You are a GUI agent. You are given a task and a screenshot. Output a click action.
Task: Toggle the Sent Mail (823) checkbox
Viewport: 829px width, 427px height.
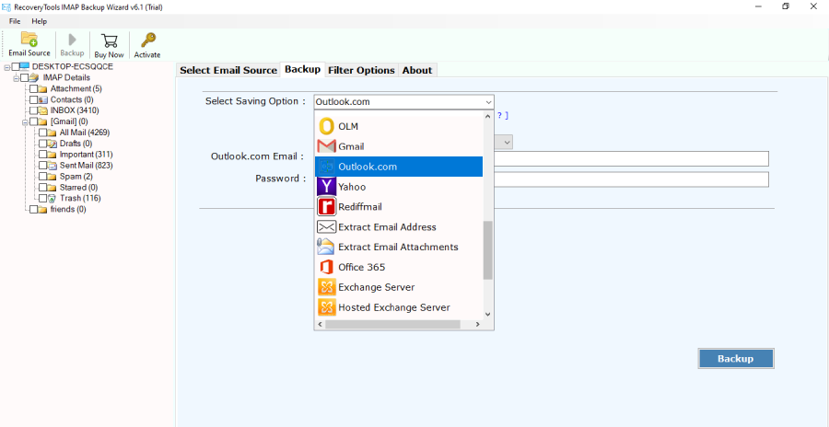(x=43, y=166)
